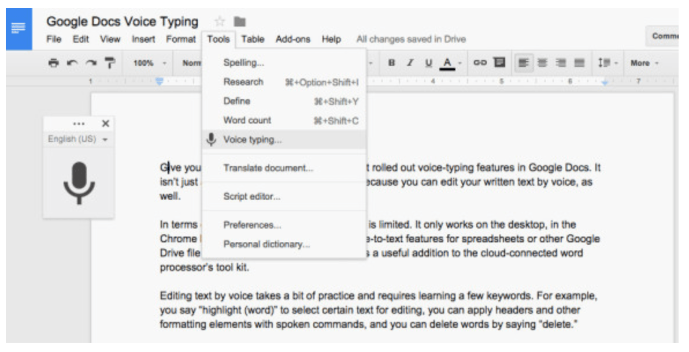Select Right align
Image resolution: width=689 pixels, height=352 pixels.
pos(561,63)
